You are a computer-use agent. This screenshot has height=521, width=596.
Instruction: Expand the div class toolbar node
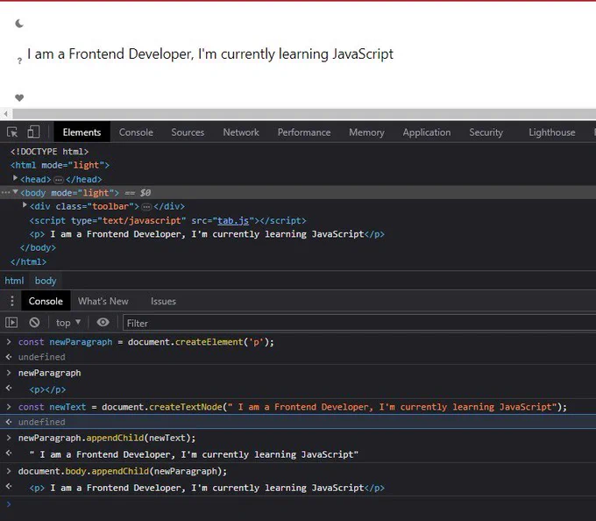pos(25,205)
